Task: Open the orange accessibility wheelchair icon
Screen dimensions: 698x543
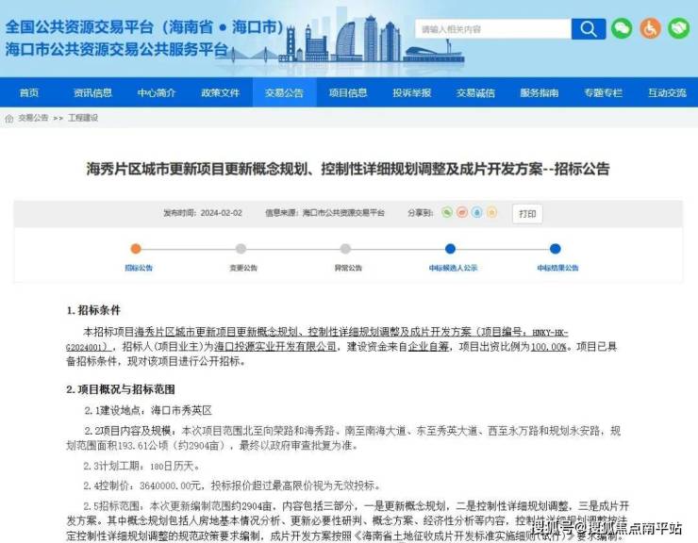Action: click(x=650, y=29)
